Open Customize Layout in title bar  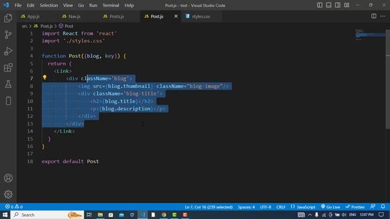(347, 5)
